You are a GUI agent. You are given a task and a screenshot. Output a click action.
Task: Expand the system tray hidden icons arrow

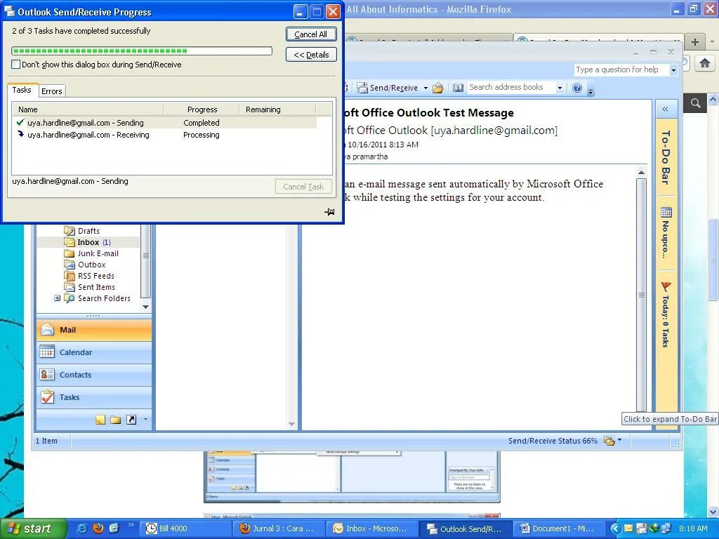[x=615, y=529]
